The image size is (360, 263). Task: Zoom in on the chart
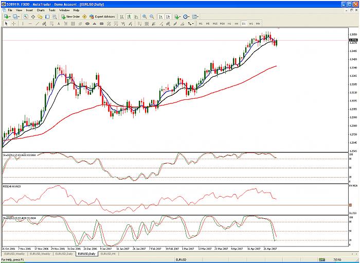(x=145, y=17)
